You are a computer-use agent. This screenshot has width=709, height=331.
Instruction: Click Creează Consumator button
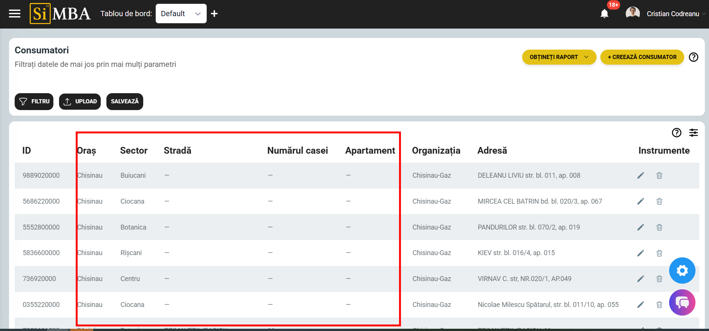coord(642,57)
